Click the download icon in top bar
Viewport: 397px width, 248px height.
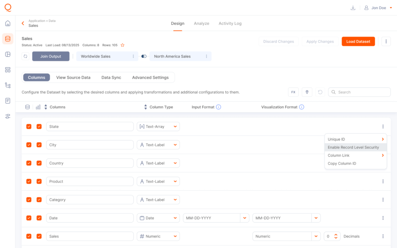tap(353, 8)
